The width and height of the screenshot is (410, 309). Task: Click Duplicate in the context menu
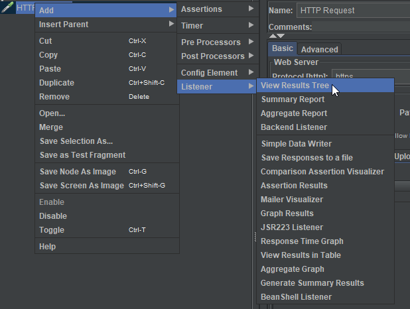coord(56,83)
